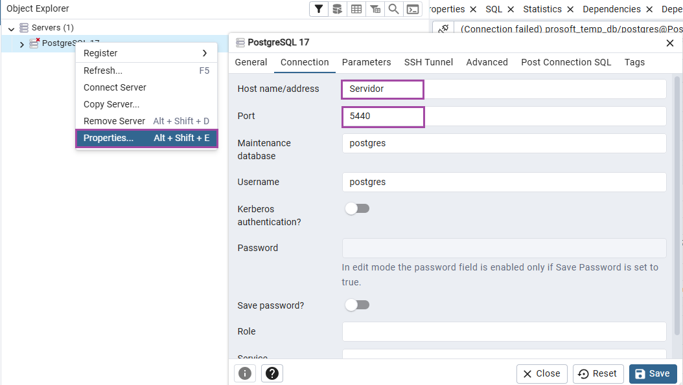Collapse the Servers (1) tree node
The height and width of the screenshot is (385, 683).
click(x=11, y=28)
